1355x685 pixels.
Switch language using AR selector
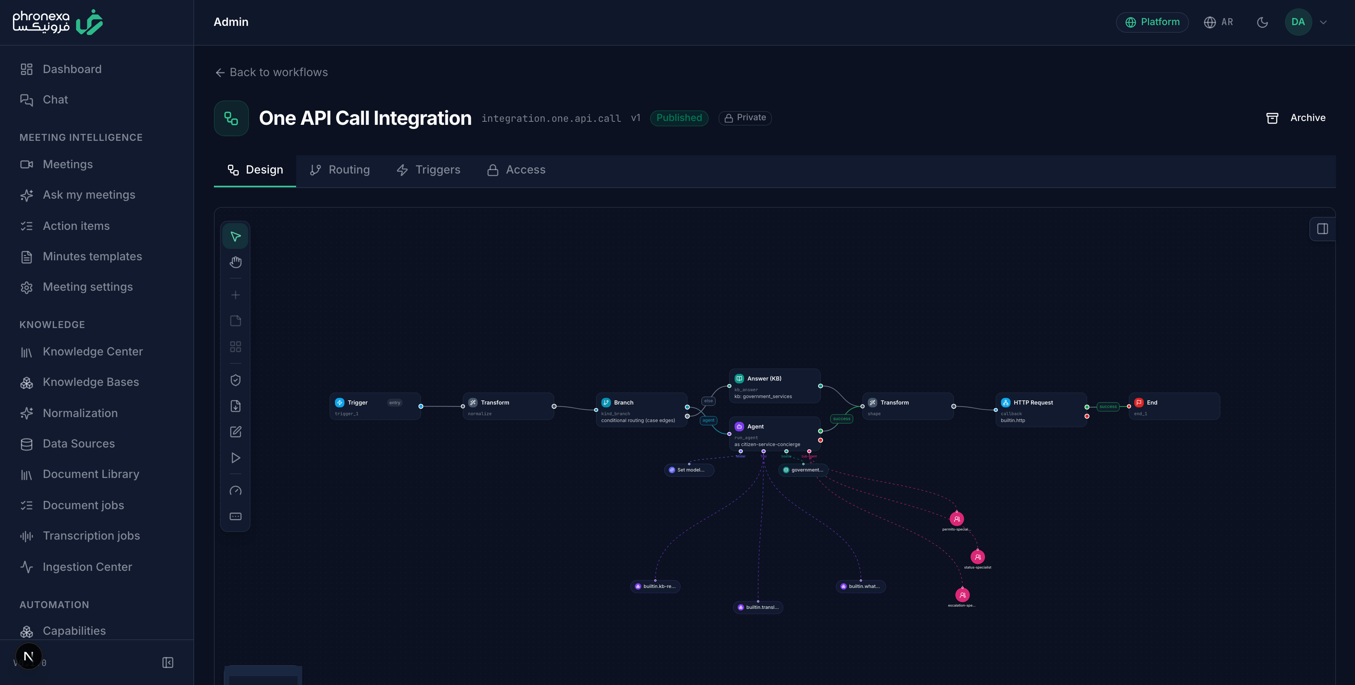pyautogui.click(x=1218, y=22)
